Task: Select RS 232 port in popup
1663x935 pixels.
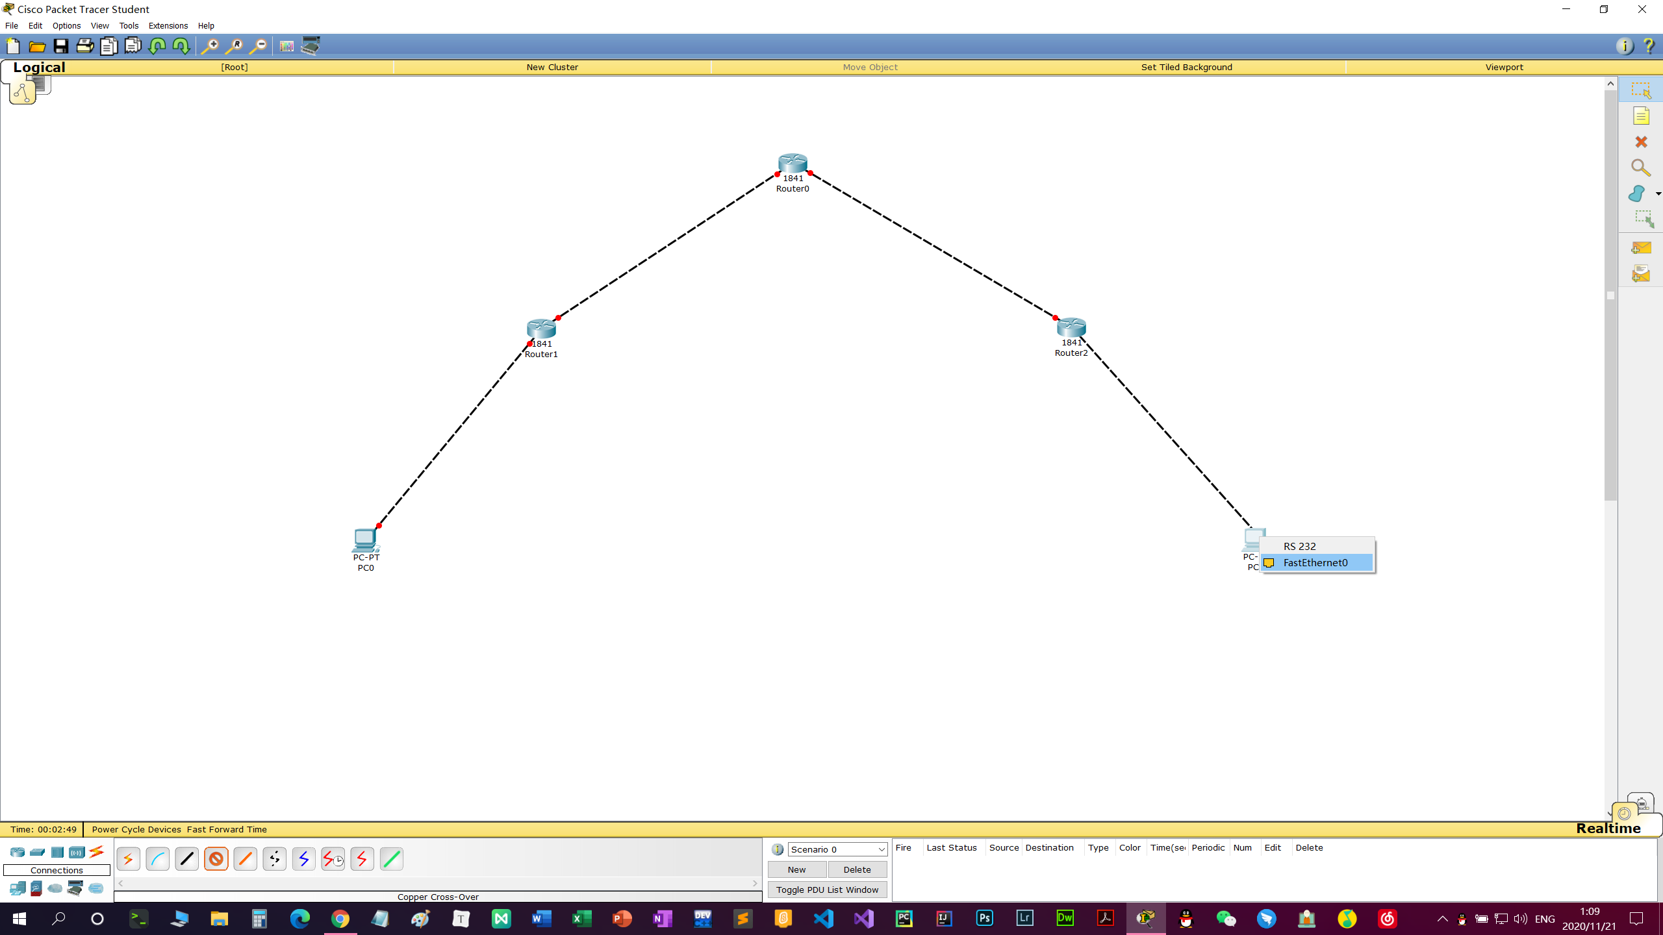Action: pos(1317,547)
